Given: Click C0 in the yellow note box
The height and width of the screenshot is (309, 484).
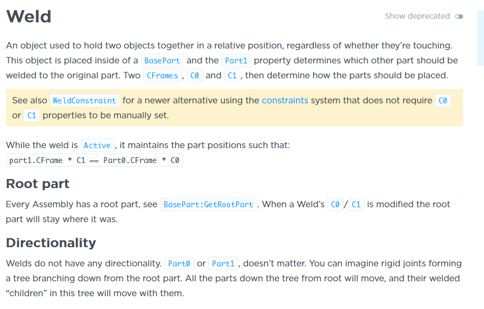Looking at the screenshot, I should (x=442, y=100).
